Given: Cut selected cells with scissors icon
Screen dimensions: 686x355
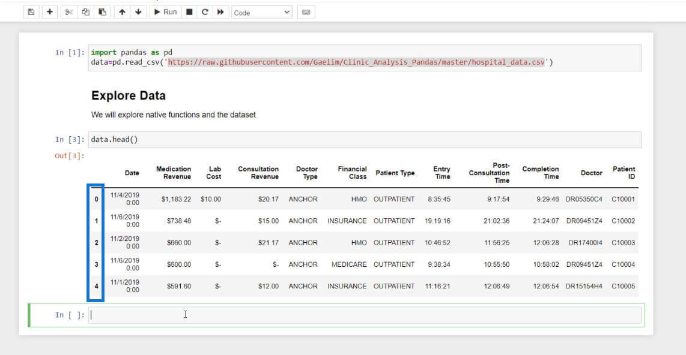Looking at the screenshot, I should click(x=69, y=12).
